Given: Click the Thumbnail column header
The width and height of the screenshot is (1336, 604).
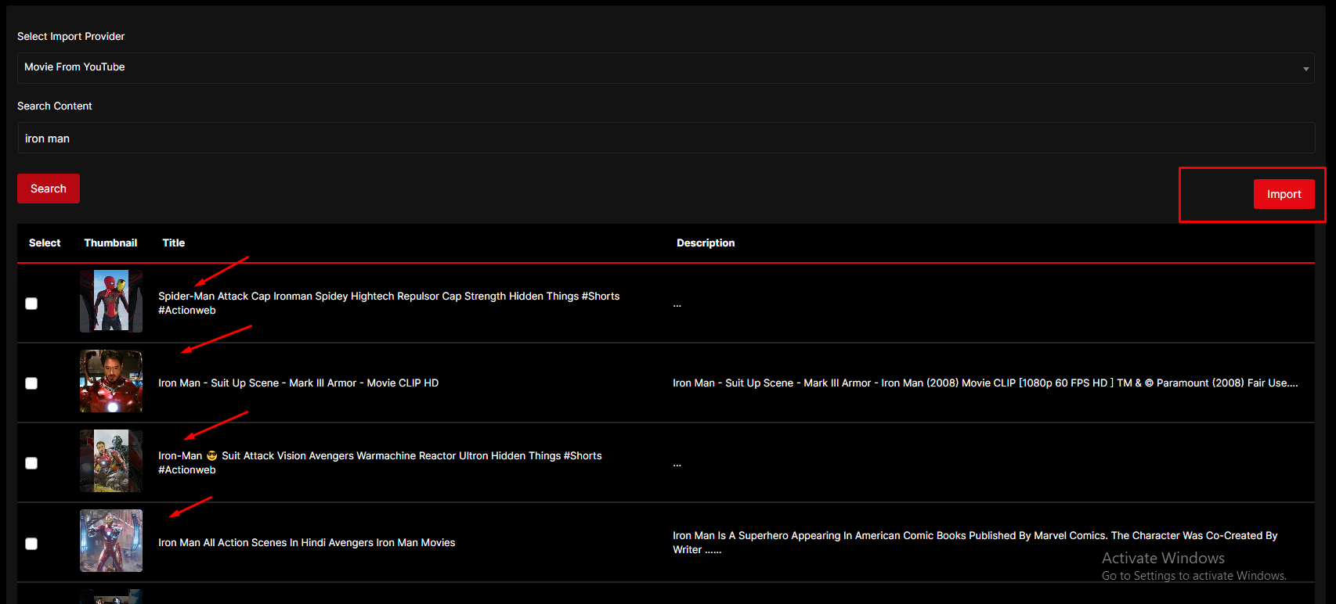Looking at the screenshot, I should click(110, 243).
